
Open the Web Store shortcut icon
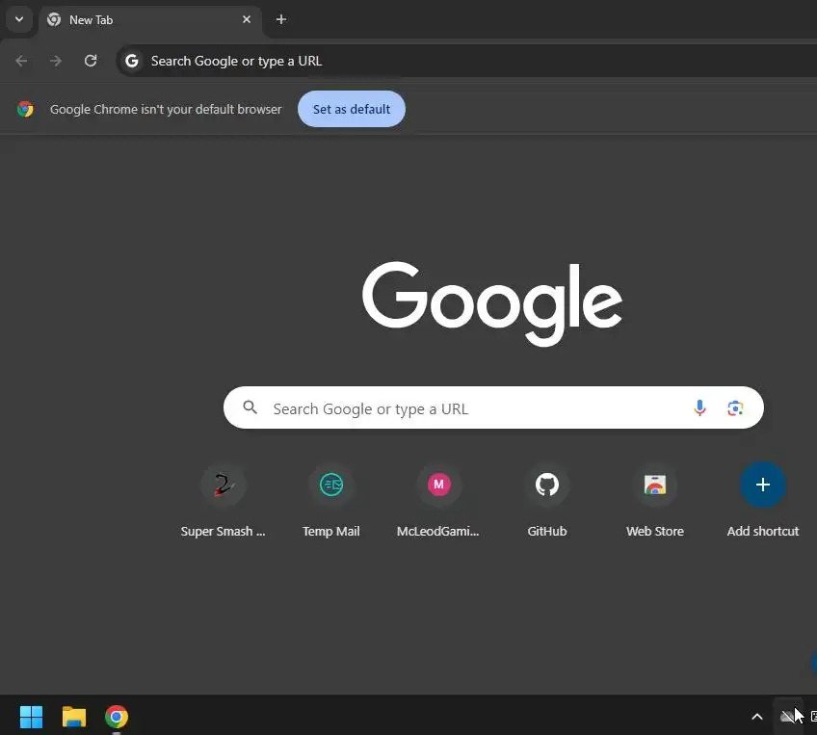click(x=655, y=485)
